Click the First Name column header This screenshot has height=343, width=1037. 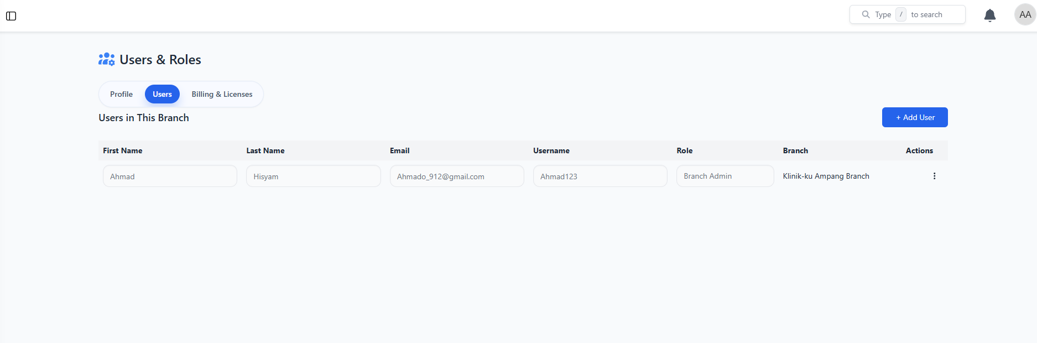pyautogui.click(x=122, y=150)
